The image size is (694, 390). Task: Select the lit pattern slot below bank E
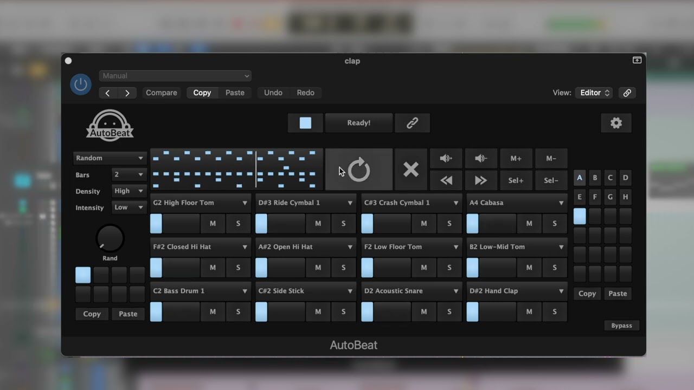[x=580, y=217]
